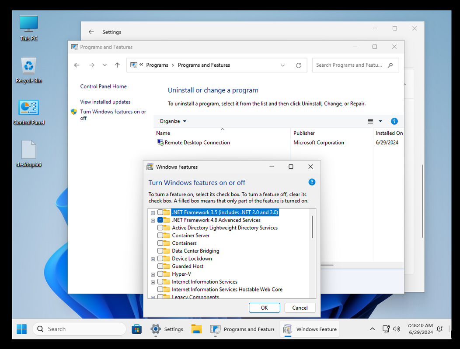Click the taskbar Search box

click(x=79, y=329)
